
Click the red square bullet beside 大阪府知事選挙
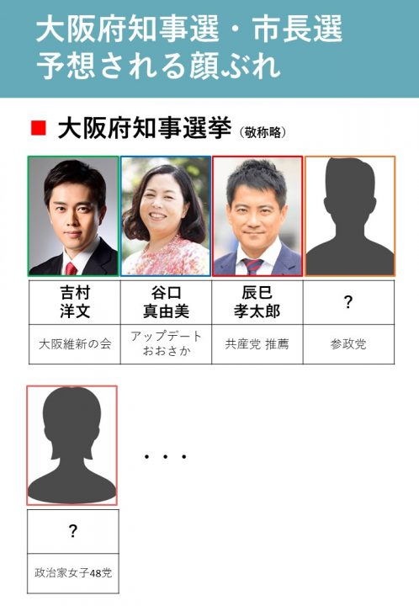point(39,128)
